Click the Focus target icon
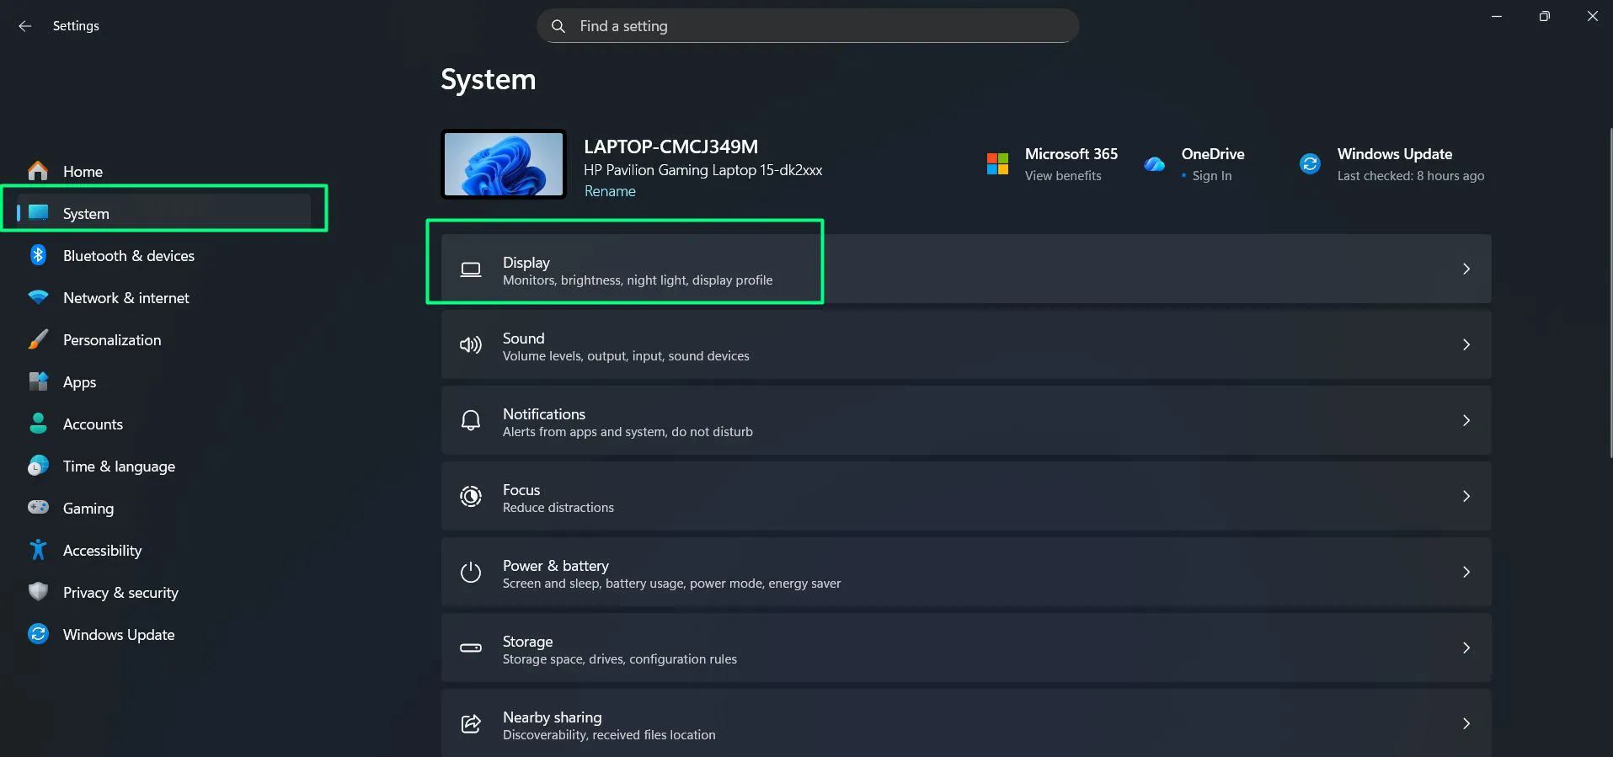This screenshot has width=1613, height=757. point(471,497)
